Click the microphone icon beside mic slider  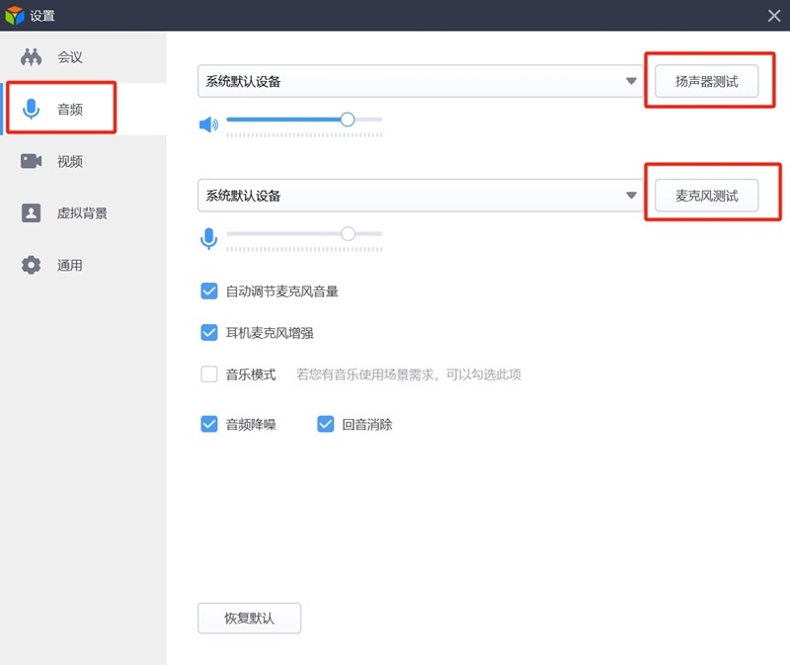click(x=208, y=235)
